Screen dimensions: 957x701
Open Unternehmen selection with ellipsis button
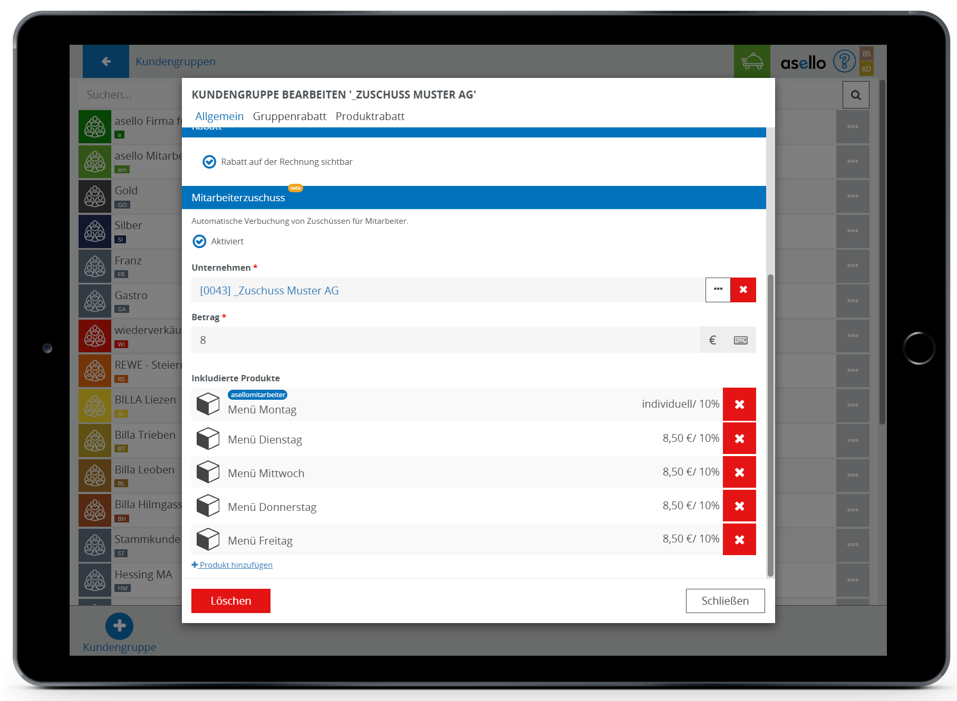[718, 290]
